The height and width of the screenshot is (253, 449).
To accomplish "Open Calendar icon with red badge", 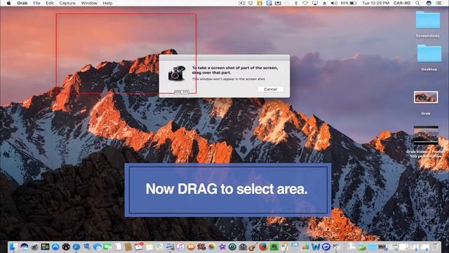I will tap(139, 247).
